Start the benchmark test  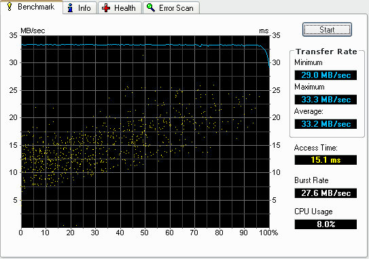pyautogui.click(x=327, y=30)
